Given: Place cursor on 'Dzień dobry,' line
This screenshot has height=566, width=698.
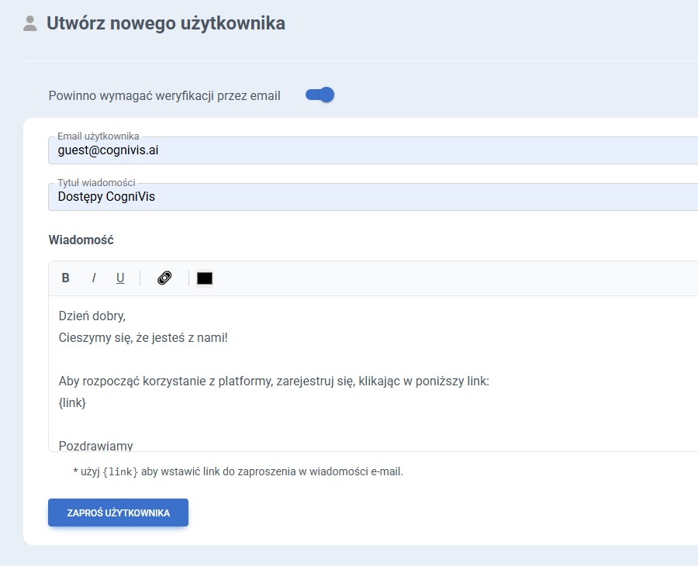Looking at the screenshot, I should (92, 316).
